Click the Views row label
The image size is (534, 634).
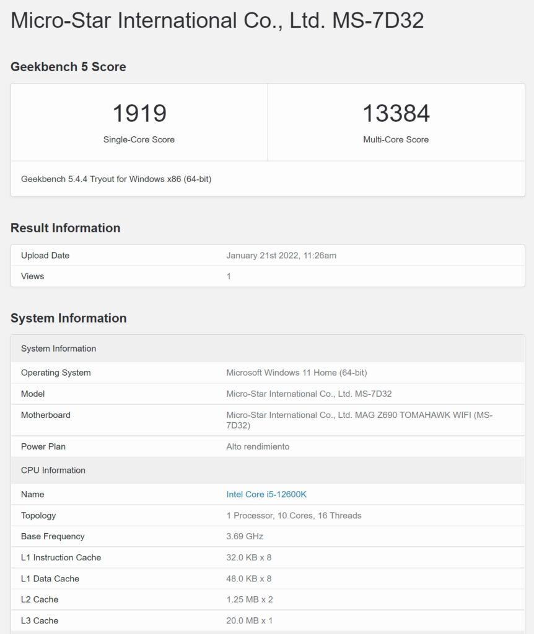[x=32, y=276]
